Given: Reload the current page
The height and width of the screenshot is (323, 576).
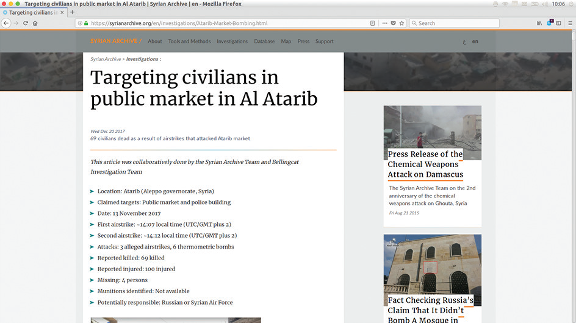Looking at the screenshot, I should click(x=25, y=23).
